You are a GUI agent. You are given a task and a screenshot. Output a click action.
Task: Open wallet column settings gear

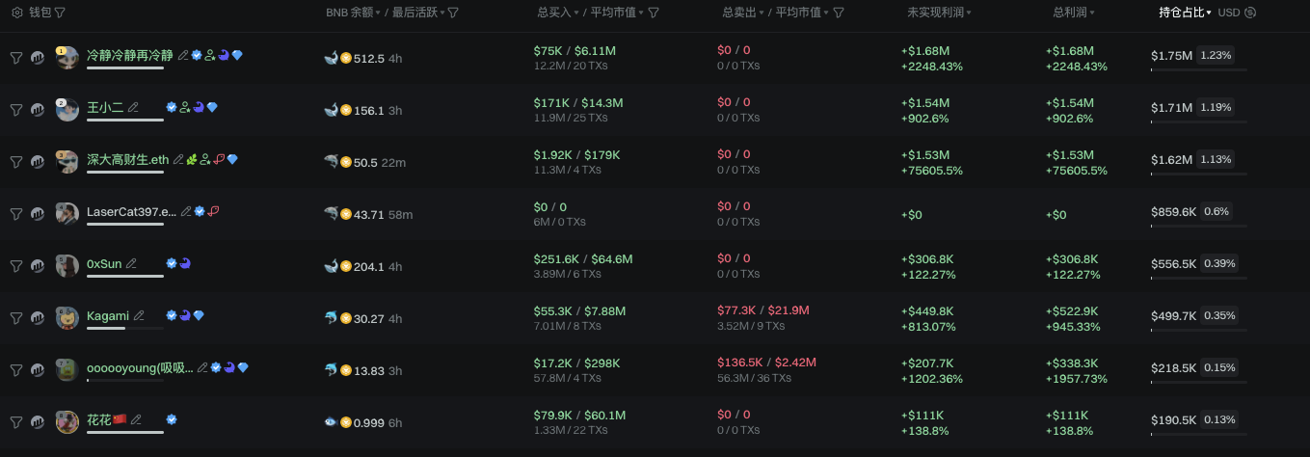pyautogui.click(x=16, y=13)
